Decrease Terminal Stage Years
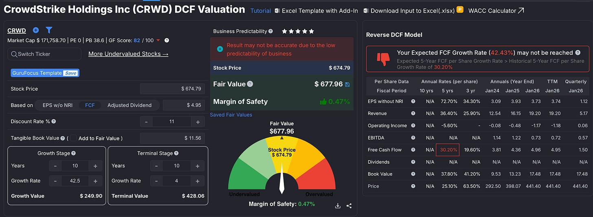Image resolution: width=593 pixels, height=217 pixels. (156, 165)
